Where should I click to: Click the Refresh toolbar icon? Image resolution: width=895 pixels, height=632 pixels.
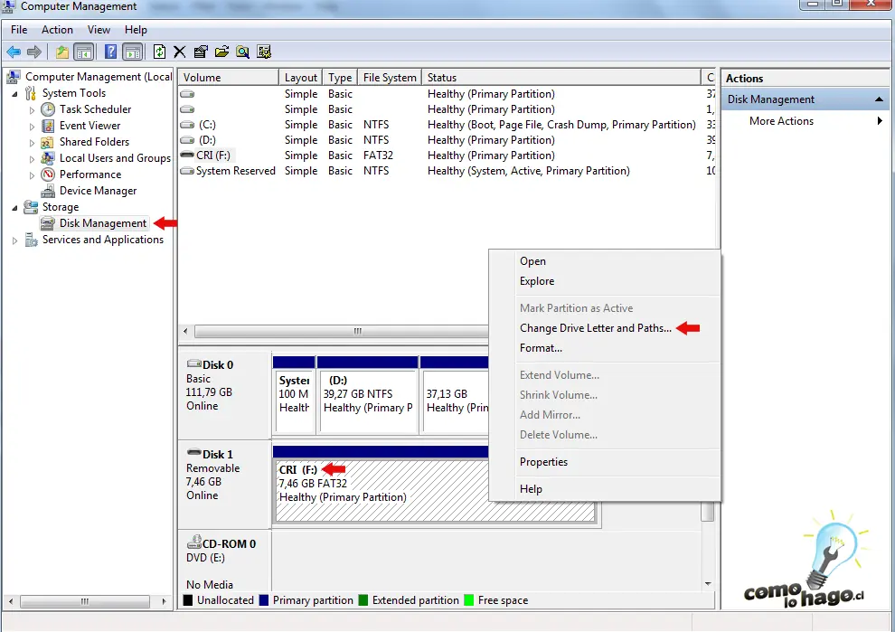[159, 52]
